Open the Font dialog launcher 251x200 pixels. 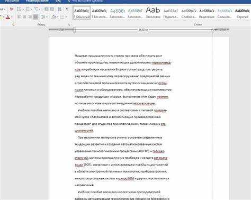[x=13, y=25]
